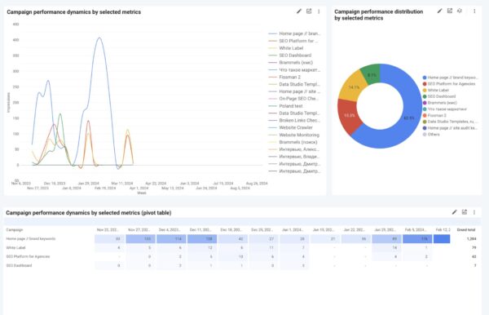
Task: Toggle 'SEO Dashboard' line chart legend entry
Action: click(x=290, y=55)
